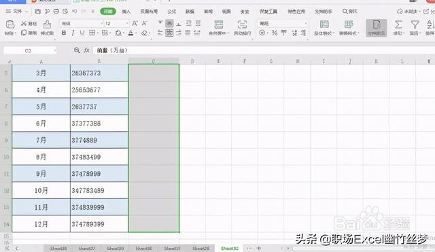
Task: Open the number format dropdown
Action: click(x=306, y=24)
